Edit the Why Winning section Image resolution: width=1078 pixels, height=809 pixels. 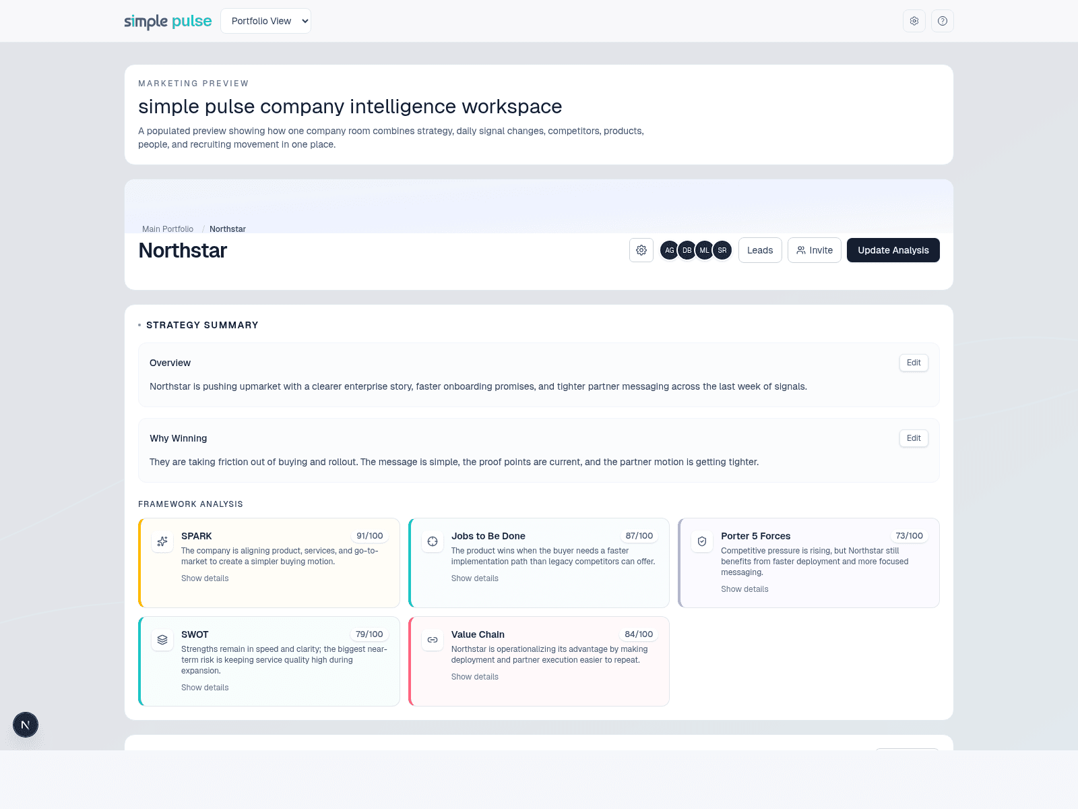(x=913, y=438)
